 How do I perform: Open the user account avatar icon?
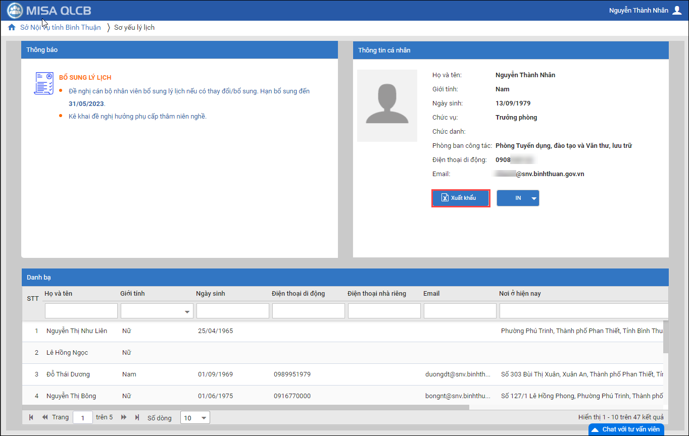point(677,10)
